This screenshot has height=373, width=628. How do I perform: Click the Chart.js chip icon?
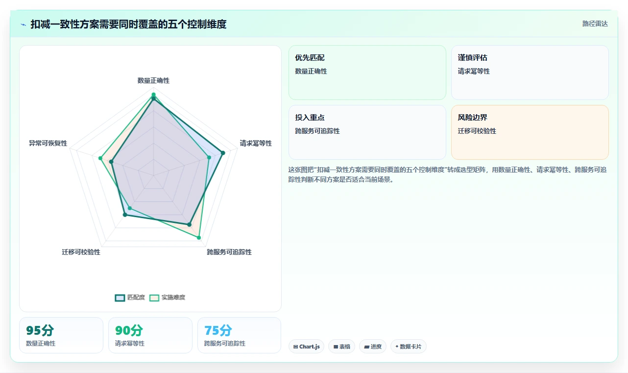point(295,347)
